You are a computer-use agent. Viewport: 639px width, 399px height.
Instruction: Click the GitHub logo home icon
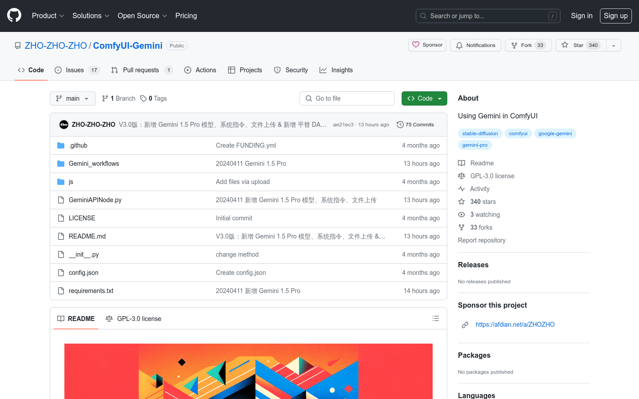pyautogui.click(x=14, y=16)
